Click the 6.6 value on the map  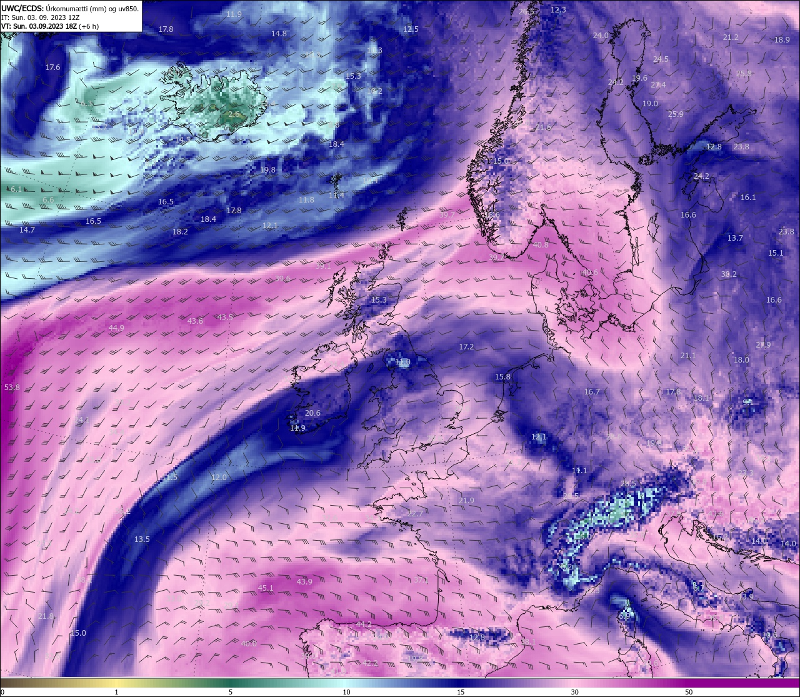(x=48, y=200)
